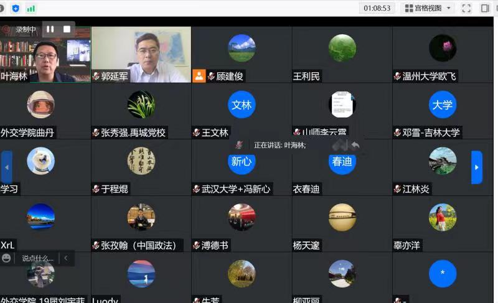Go to previous page of participants
This screenshot has height=303, width=498.
coord(7,167)
